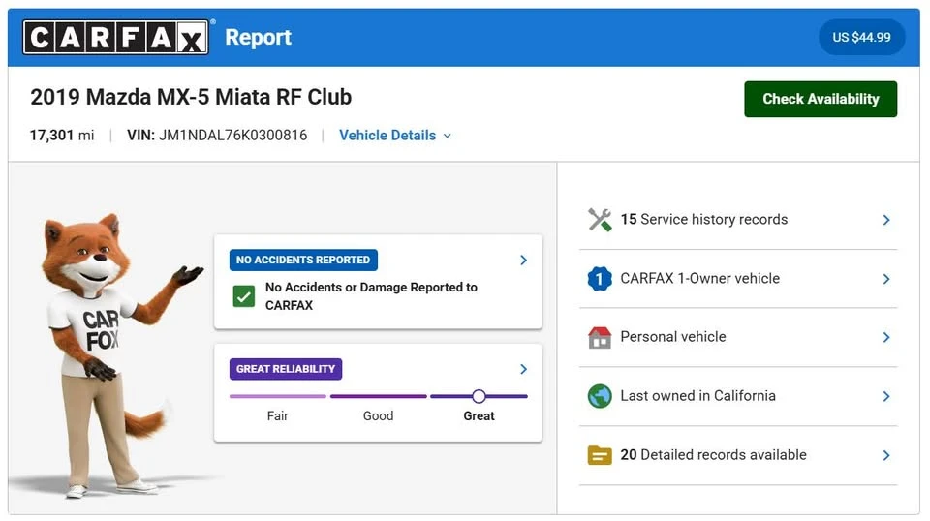Screen dimensions: 930x521
Task: Click No Accidents or Damage Reported text
Action: click(371, 295)
